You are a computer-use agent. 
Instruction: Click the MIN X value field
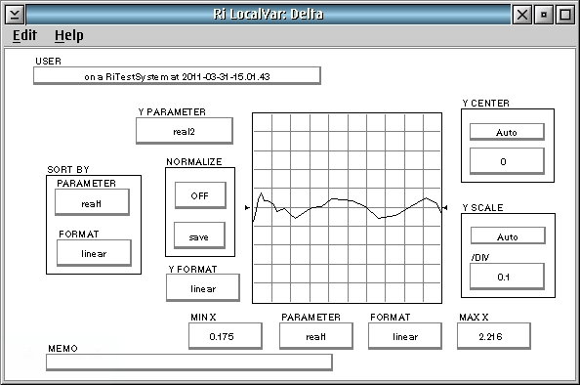click(x=226, y=336)
